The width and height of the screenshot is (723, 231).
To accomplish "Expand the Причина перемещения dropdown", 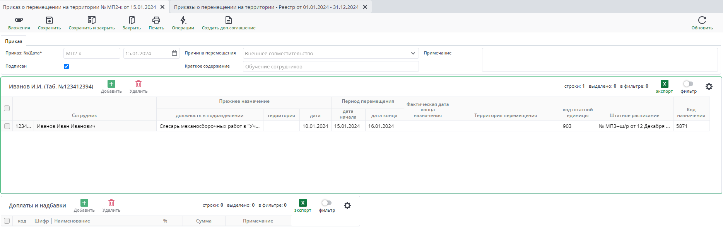I will coord(413,53).
